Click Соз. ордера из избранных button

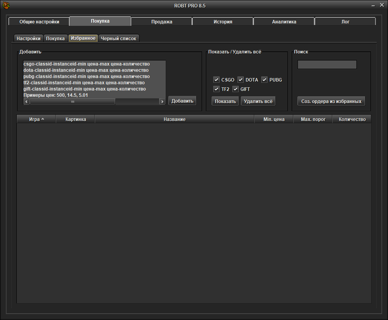331,101
